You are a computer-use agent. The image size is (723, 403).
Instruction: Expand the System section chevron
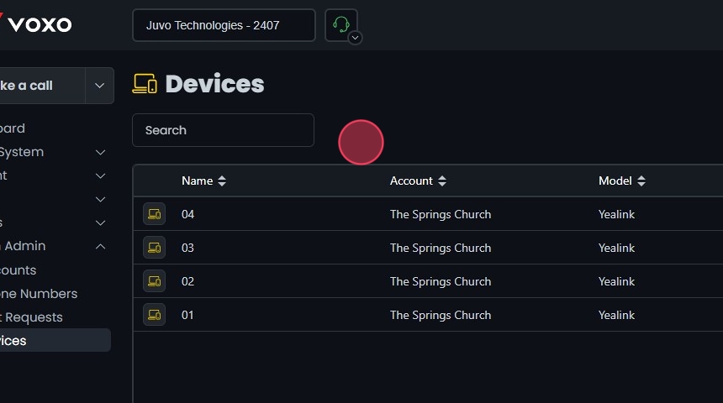(x=100, y=152)
